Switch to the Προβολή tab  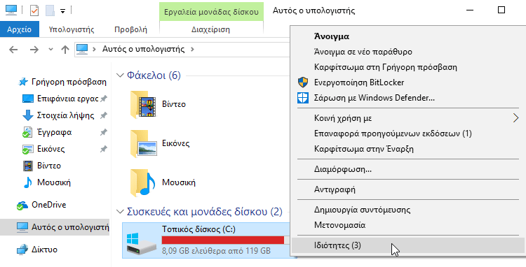130,29
